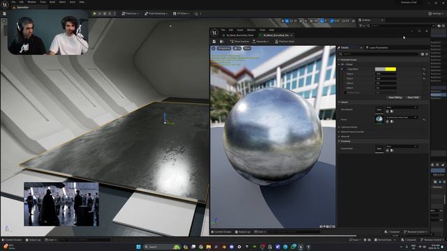Open Content Drawer in the main editor status bar

click(12, 240)
